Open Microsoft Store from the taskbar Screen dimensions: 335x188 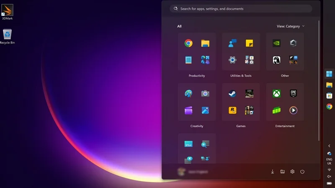click(329, 96)
